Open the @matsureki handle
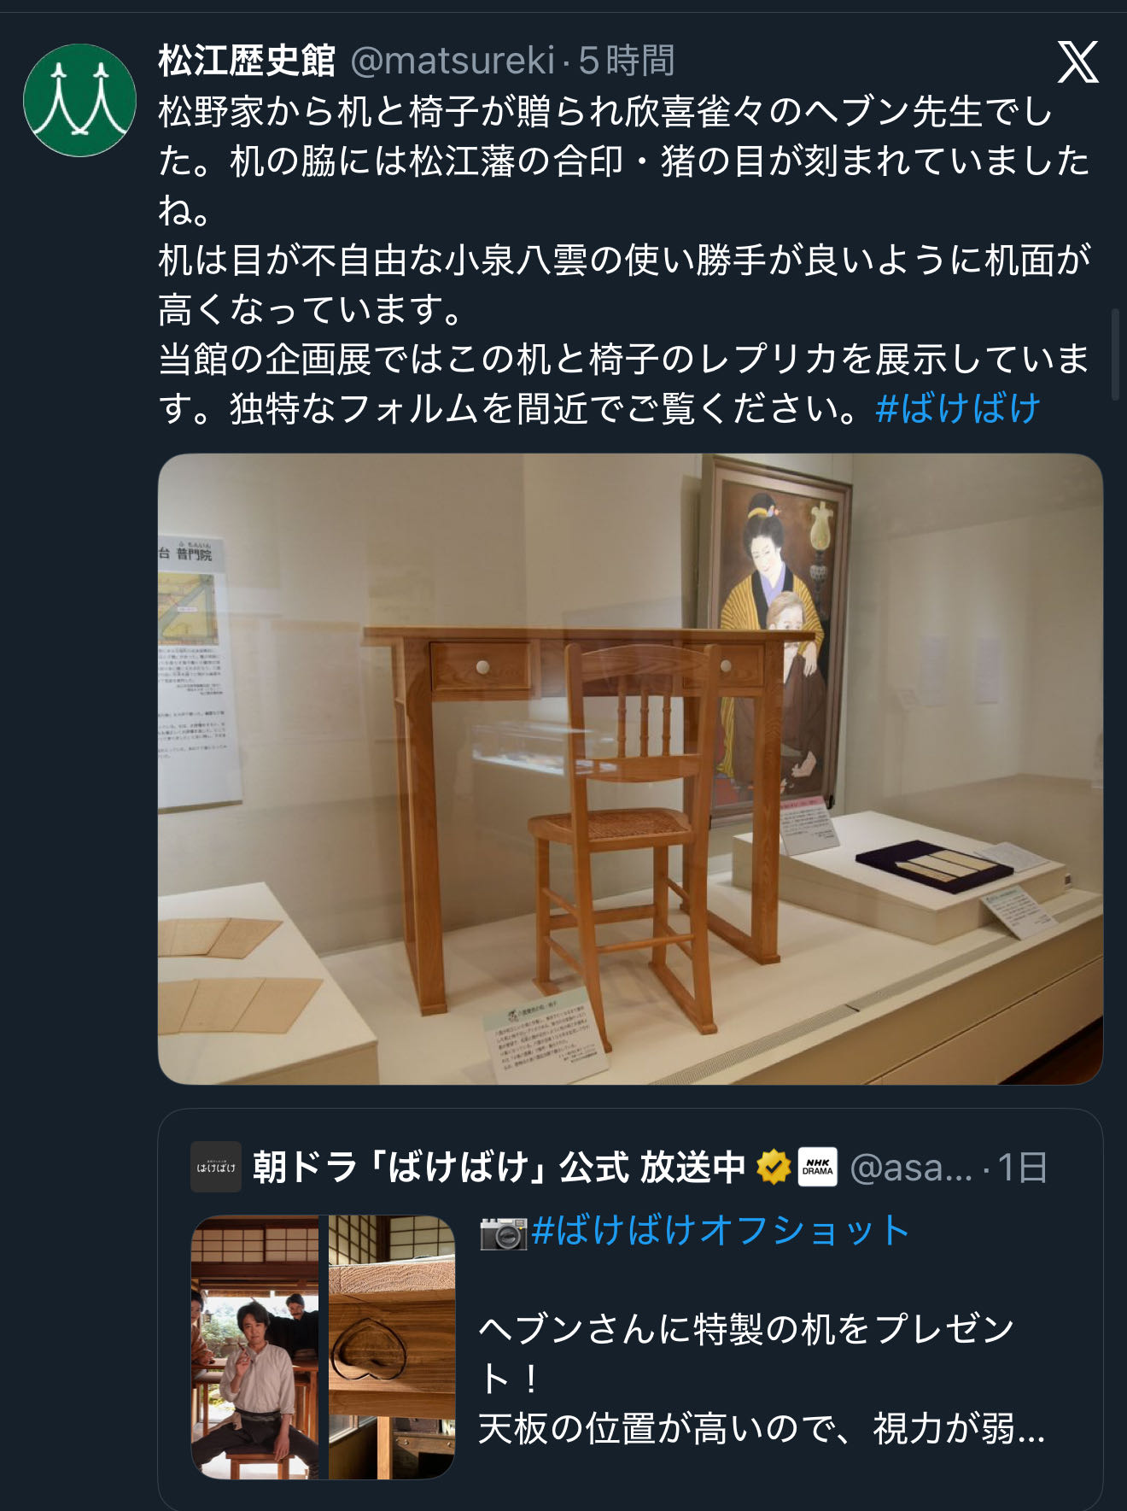 pyautogui.click(x=453, y=61)
